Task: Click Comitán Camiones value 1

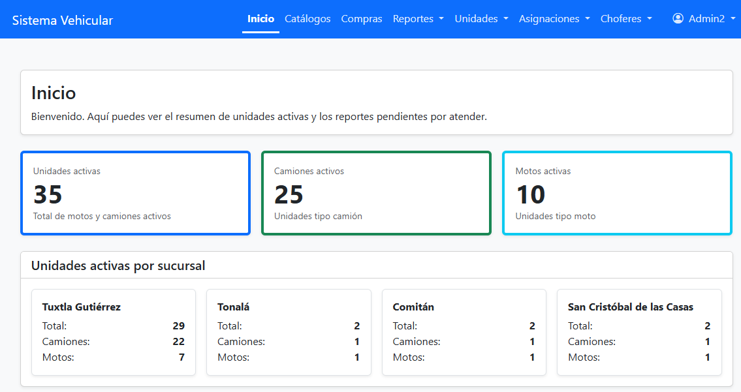Action: pos(532,342)
